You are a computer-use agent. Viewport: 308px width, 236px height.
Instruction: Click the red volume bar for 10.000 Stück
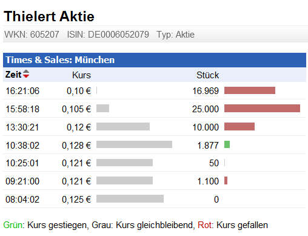coord(239,127)
